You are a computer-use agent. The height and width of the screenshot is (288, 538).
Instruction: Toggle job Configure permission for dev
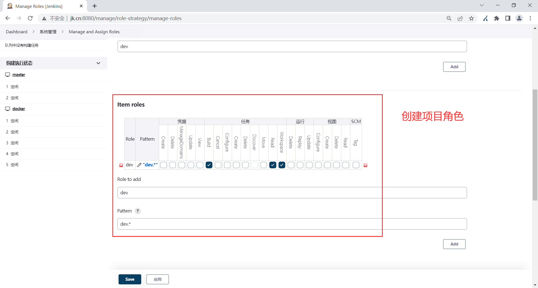(227, 165)
